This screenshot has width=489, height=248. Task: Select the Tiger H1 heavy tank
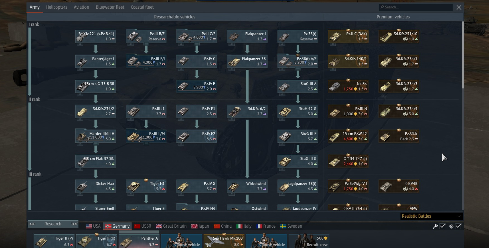tap(146, 186)
